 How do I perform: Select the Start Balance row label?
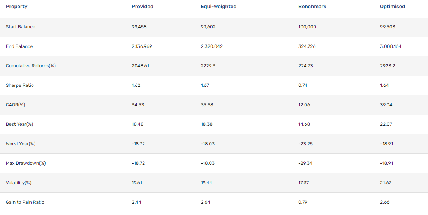[x=21, y=27]
